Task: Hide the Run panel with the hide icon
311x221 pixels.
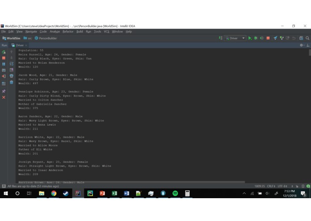Action: coord(308,45)
